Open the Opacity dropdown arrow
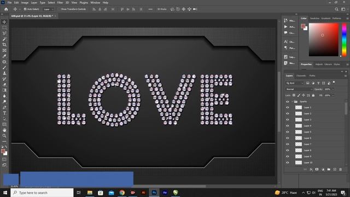 pyautogui.click(x=333, y=89)
